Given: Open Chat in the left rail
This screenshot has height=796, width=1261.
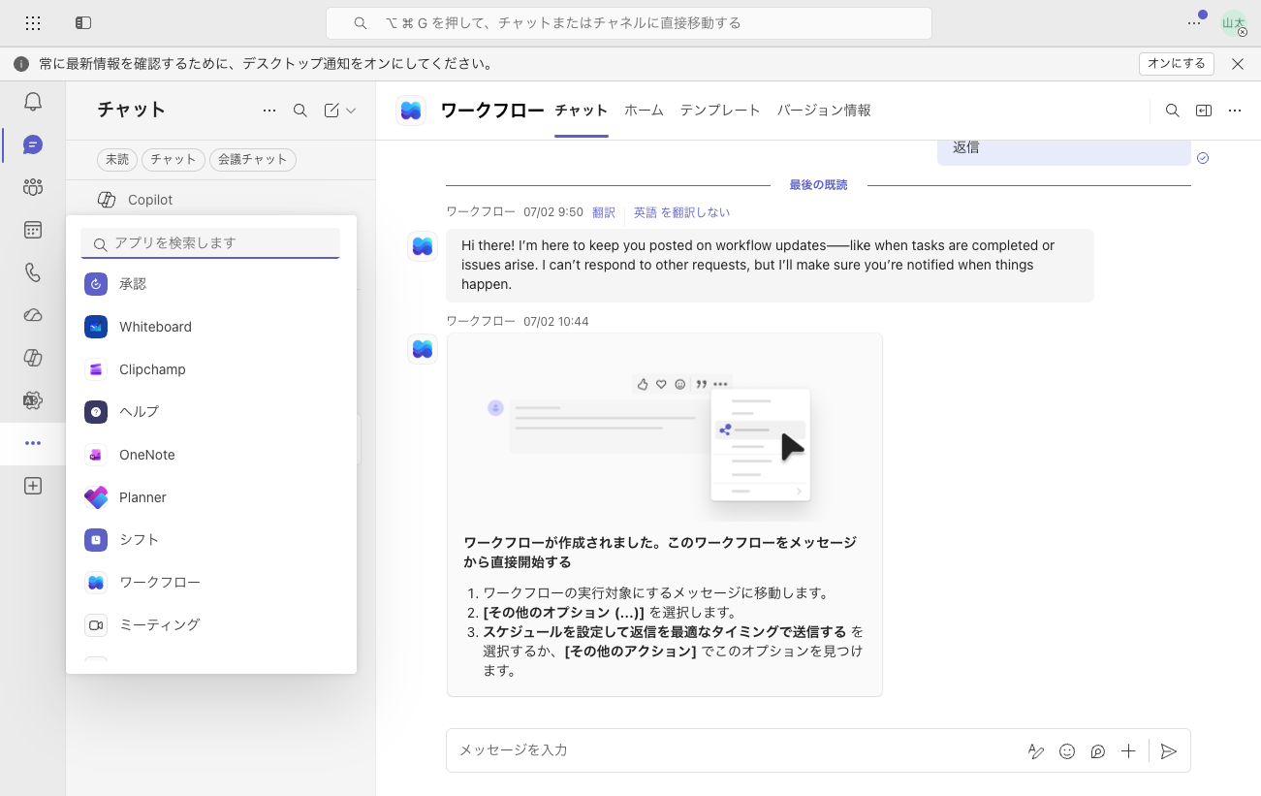Looking at the screenshot, I should (33, 144).
